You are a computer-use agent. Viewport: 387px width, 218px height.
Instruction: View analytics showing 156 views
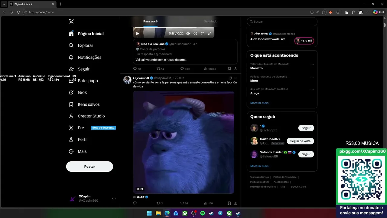[208, 203]
